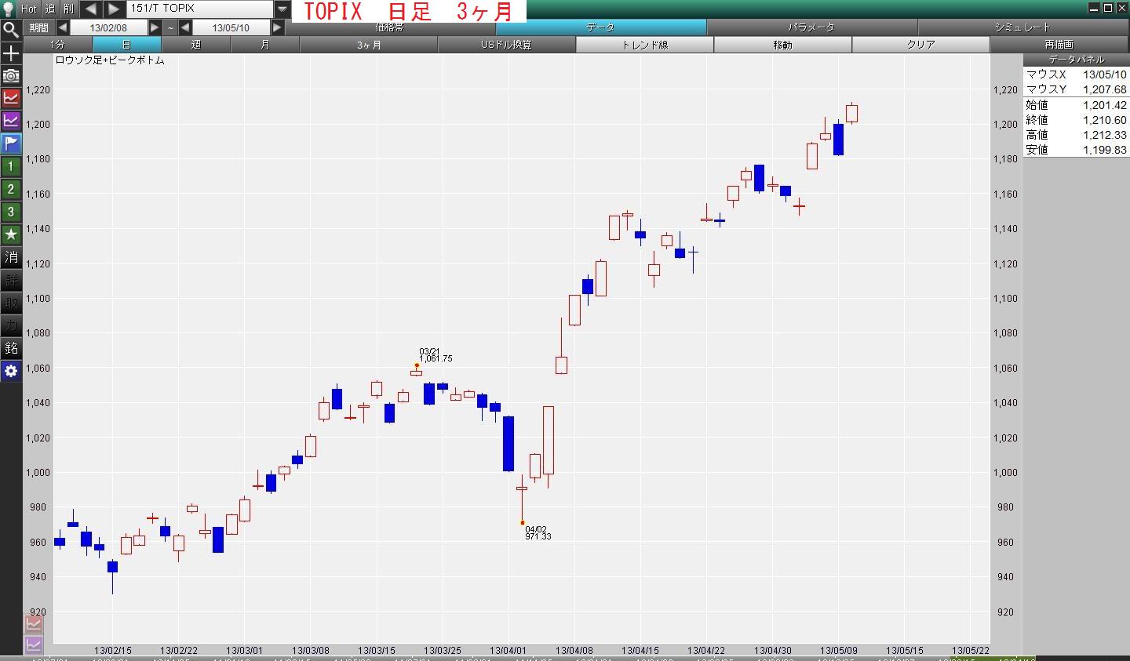Click the クリア clear button
Screen dimensions: 1130x661
921,45
